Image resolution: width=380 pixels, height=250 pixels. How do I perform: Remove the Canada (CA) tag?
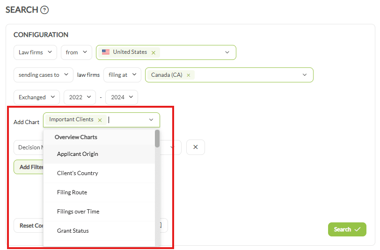click(x=188, y=75)
